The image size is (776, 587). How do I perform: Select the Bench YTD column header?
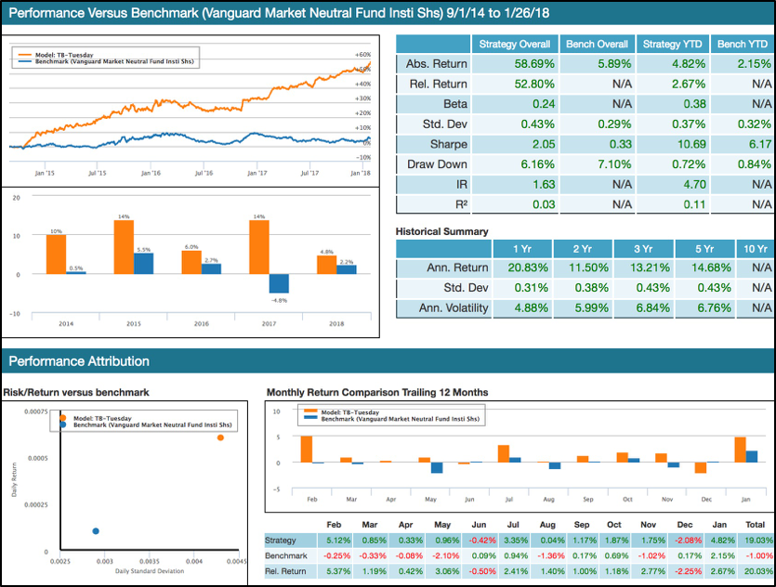coord(742,44)
